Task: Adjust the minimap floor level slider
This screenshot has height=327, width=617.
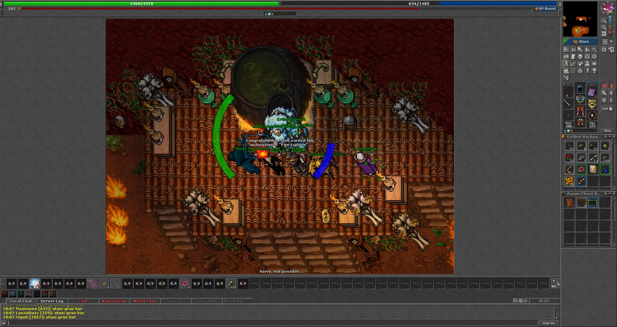Action: [610, 26]
